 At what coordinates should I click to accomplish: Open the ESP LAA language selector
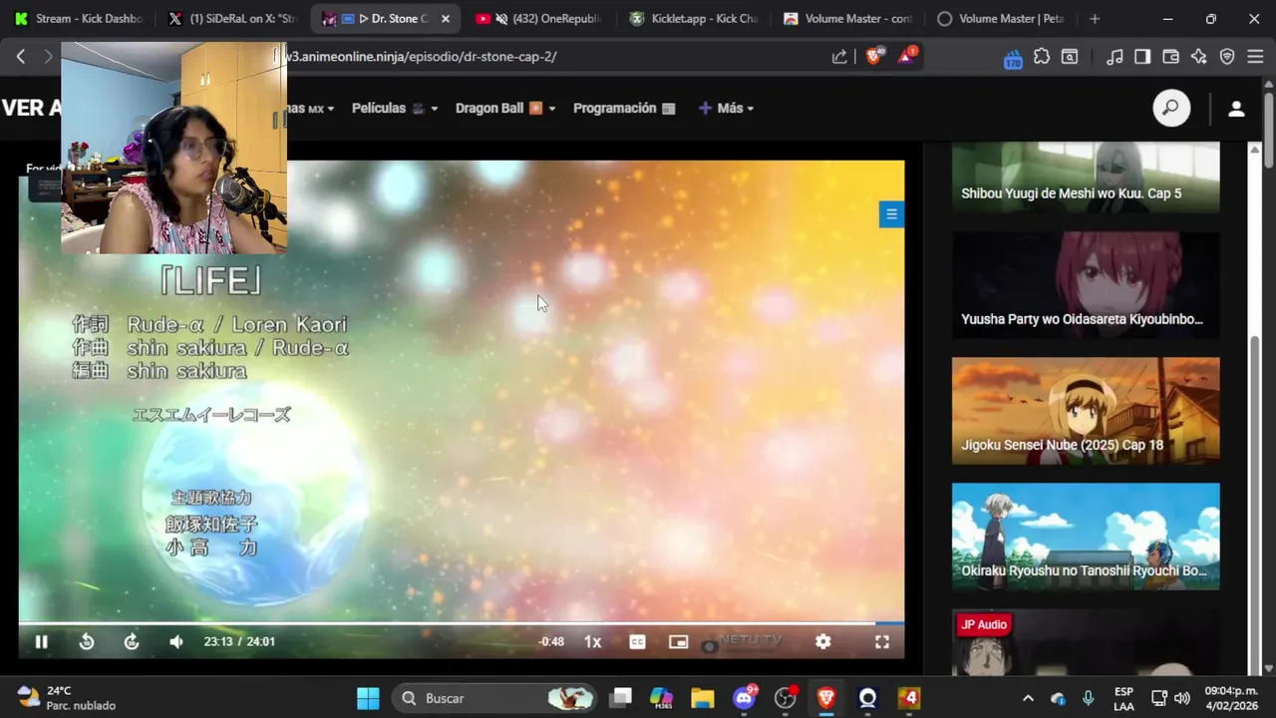pos(1123,698)
